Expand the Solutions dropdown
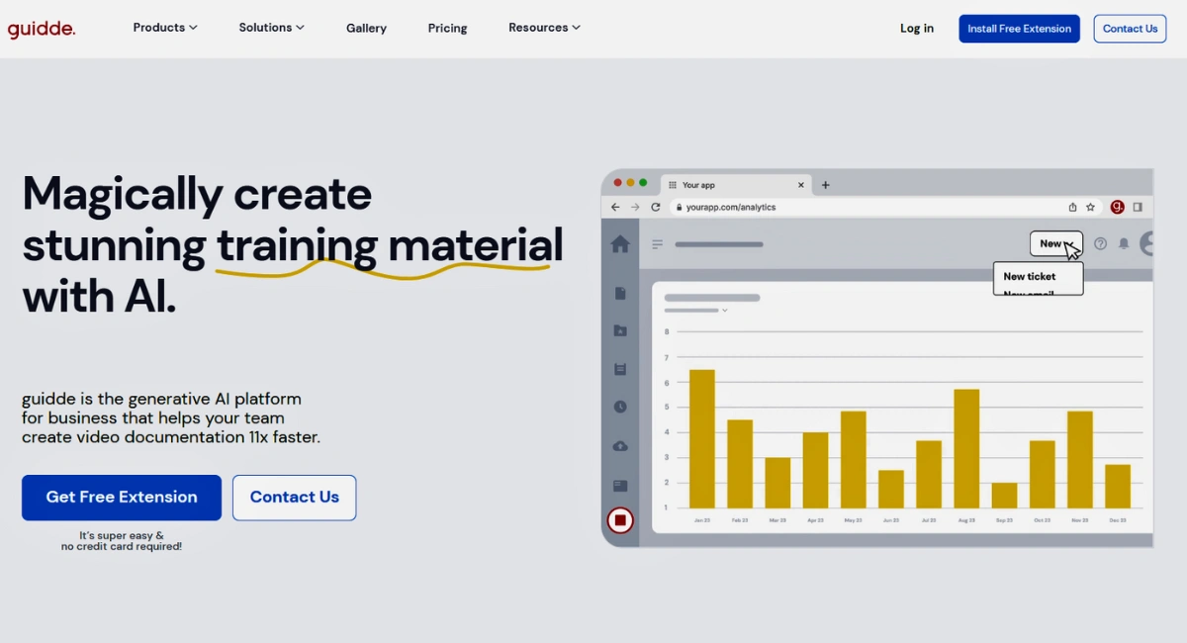 click(272, 28)
